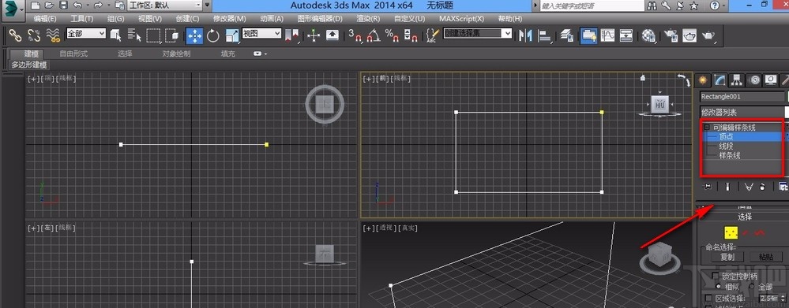Select the 样条线 sub-object level
This screenshot has width=789, height=308.
coord(730,155)
